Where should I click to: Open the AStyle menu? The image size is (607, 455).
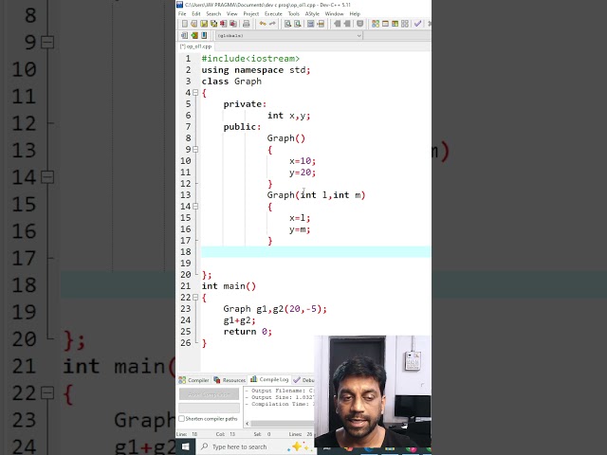[312, 13]
